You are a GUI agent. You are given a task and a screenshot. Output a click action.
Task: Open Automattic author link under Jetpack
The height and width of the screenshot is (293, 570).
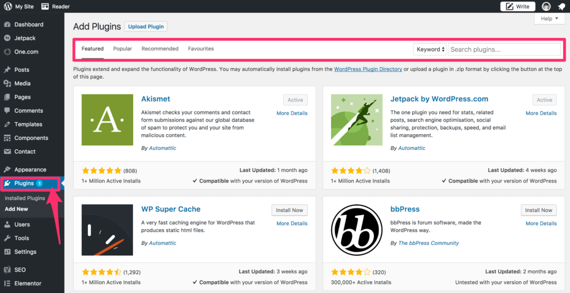point(411,148)
